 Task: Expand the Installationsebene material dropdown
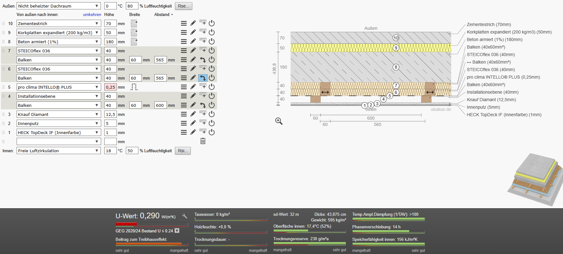click(59, 96)
